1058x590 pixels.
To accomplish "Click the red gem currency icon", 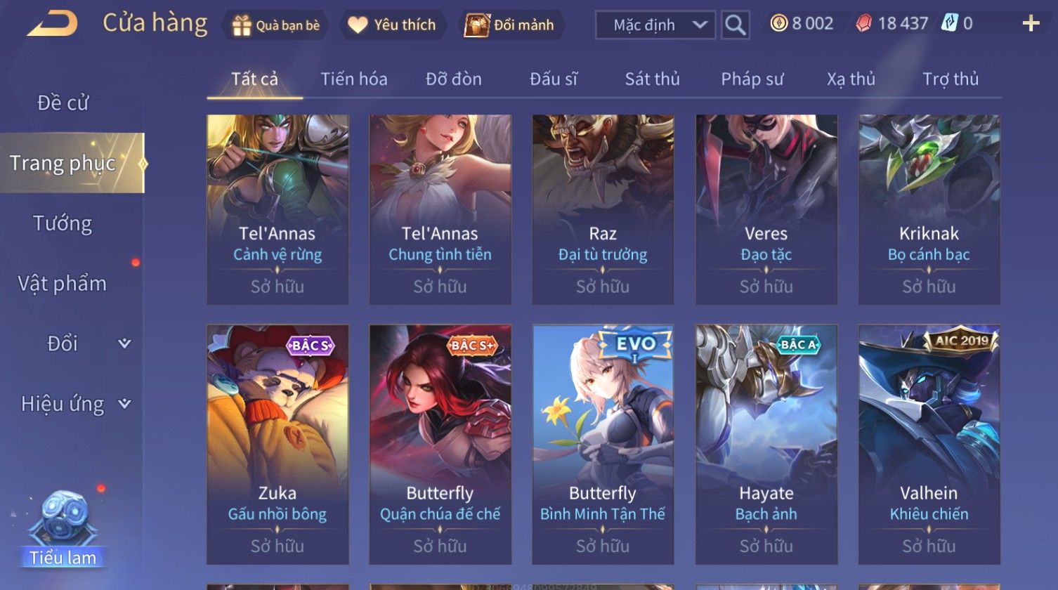I will click(x=863, y=24).
